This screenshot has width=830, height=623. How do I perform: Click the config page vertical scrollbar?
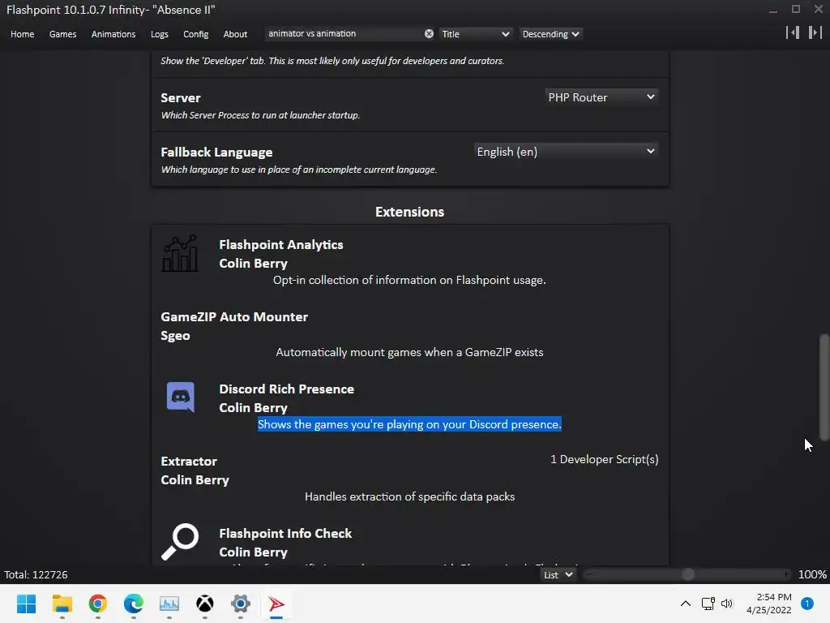[824, 387]
